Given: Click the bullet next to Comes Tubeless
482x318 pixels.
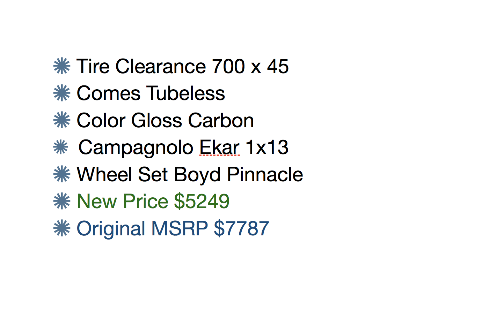Looking at the screenshot, I should tap(62, 93).
